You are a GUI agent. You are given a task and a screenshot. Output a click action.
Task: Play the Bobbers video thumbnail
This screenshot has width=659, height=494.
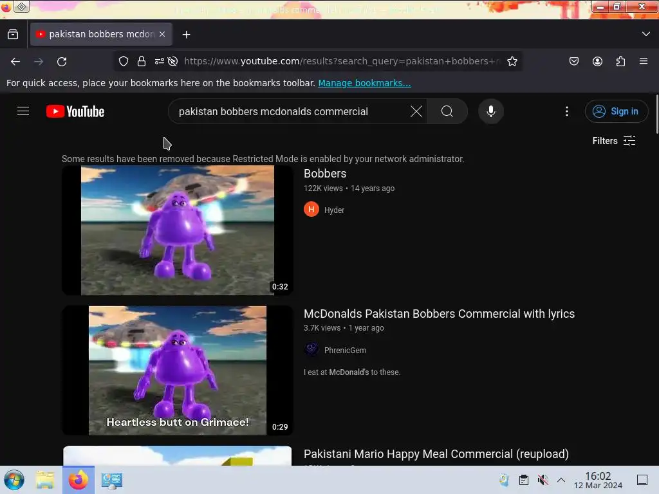[178, 230]
